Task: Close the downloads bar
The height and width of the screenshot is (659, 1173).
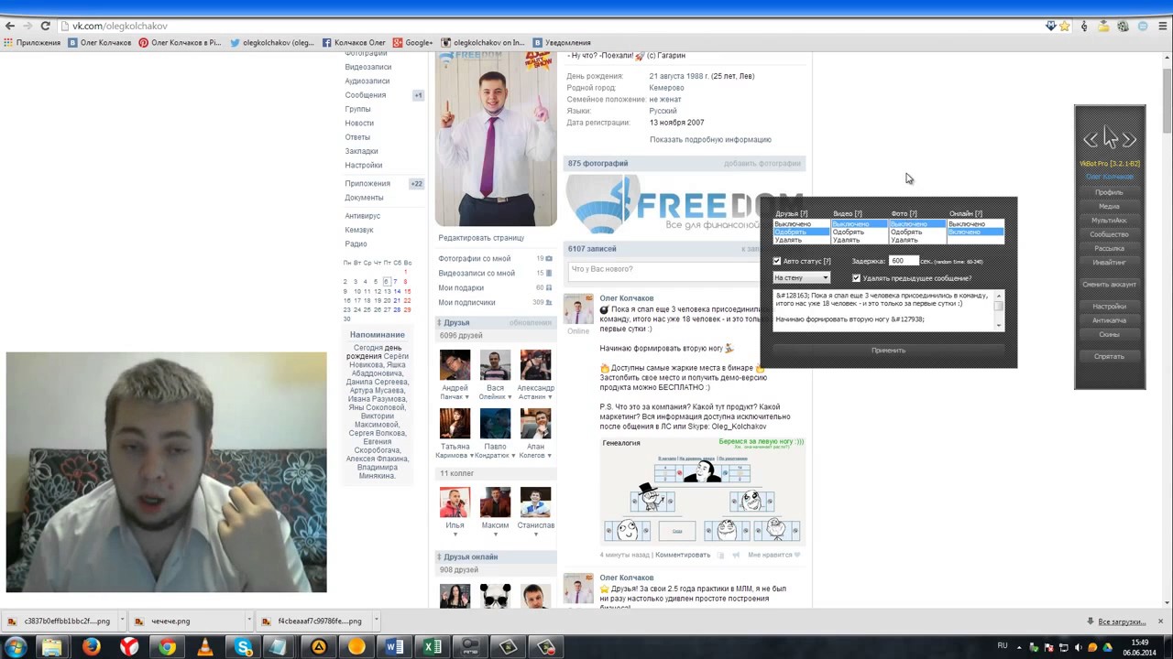Action: coord(1160,621)
